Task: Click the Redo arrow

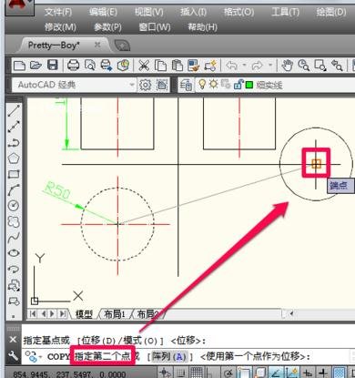Action: pyautogui.click(x=258, y=66)
